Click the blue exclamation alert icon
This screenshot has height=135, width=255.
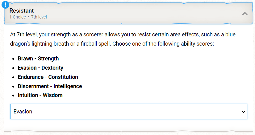point(5,5)
